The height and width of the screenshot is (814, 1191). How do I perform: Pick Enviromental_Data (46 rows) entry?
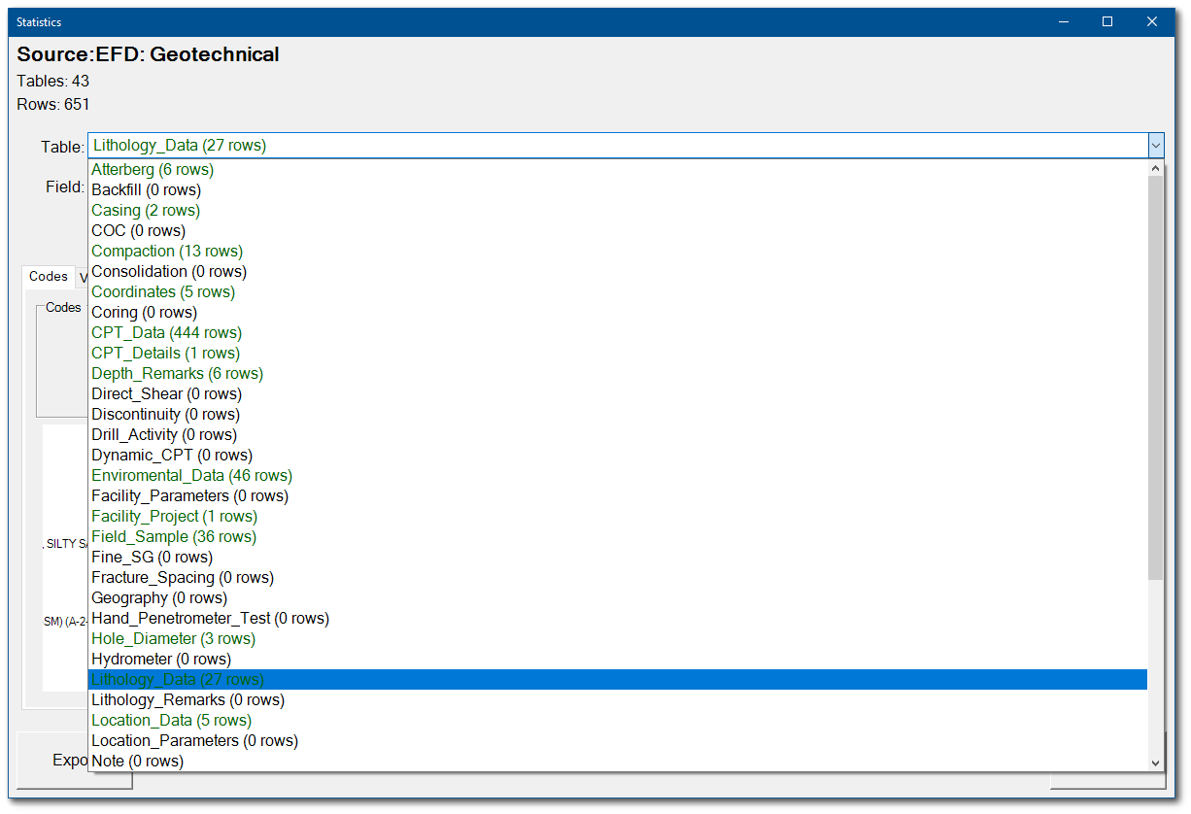191,475
